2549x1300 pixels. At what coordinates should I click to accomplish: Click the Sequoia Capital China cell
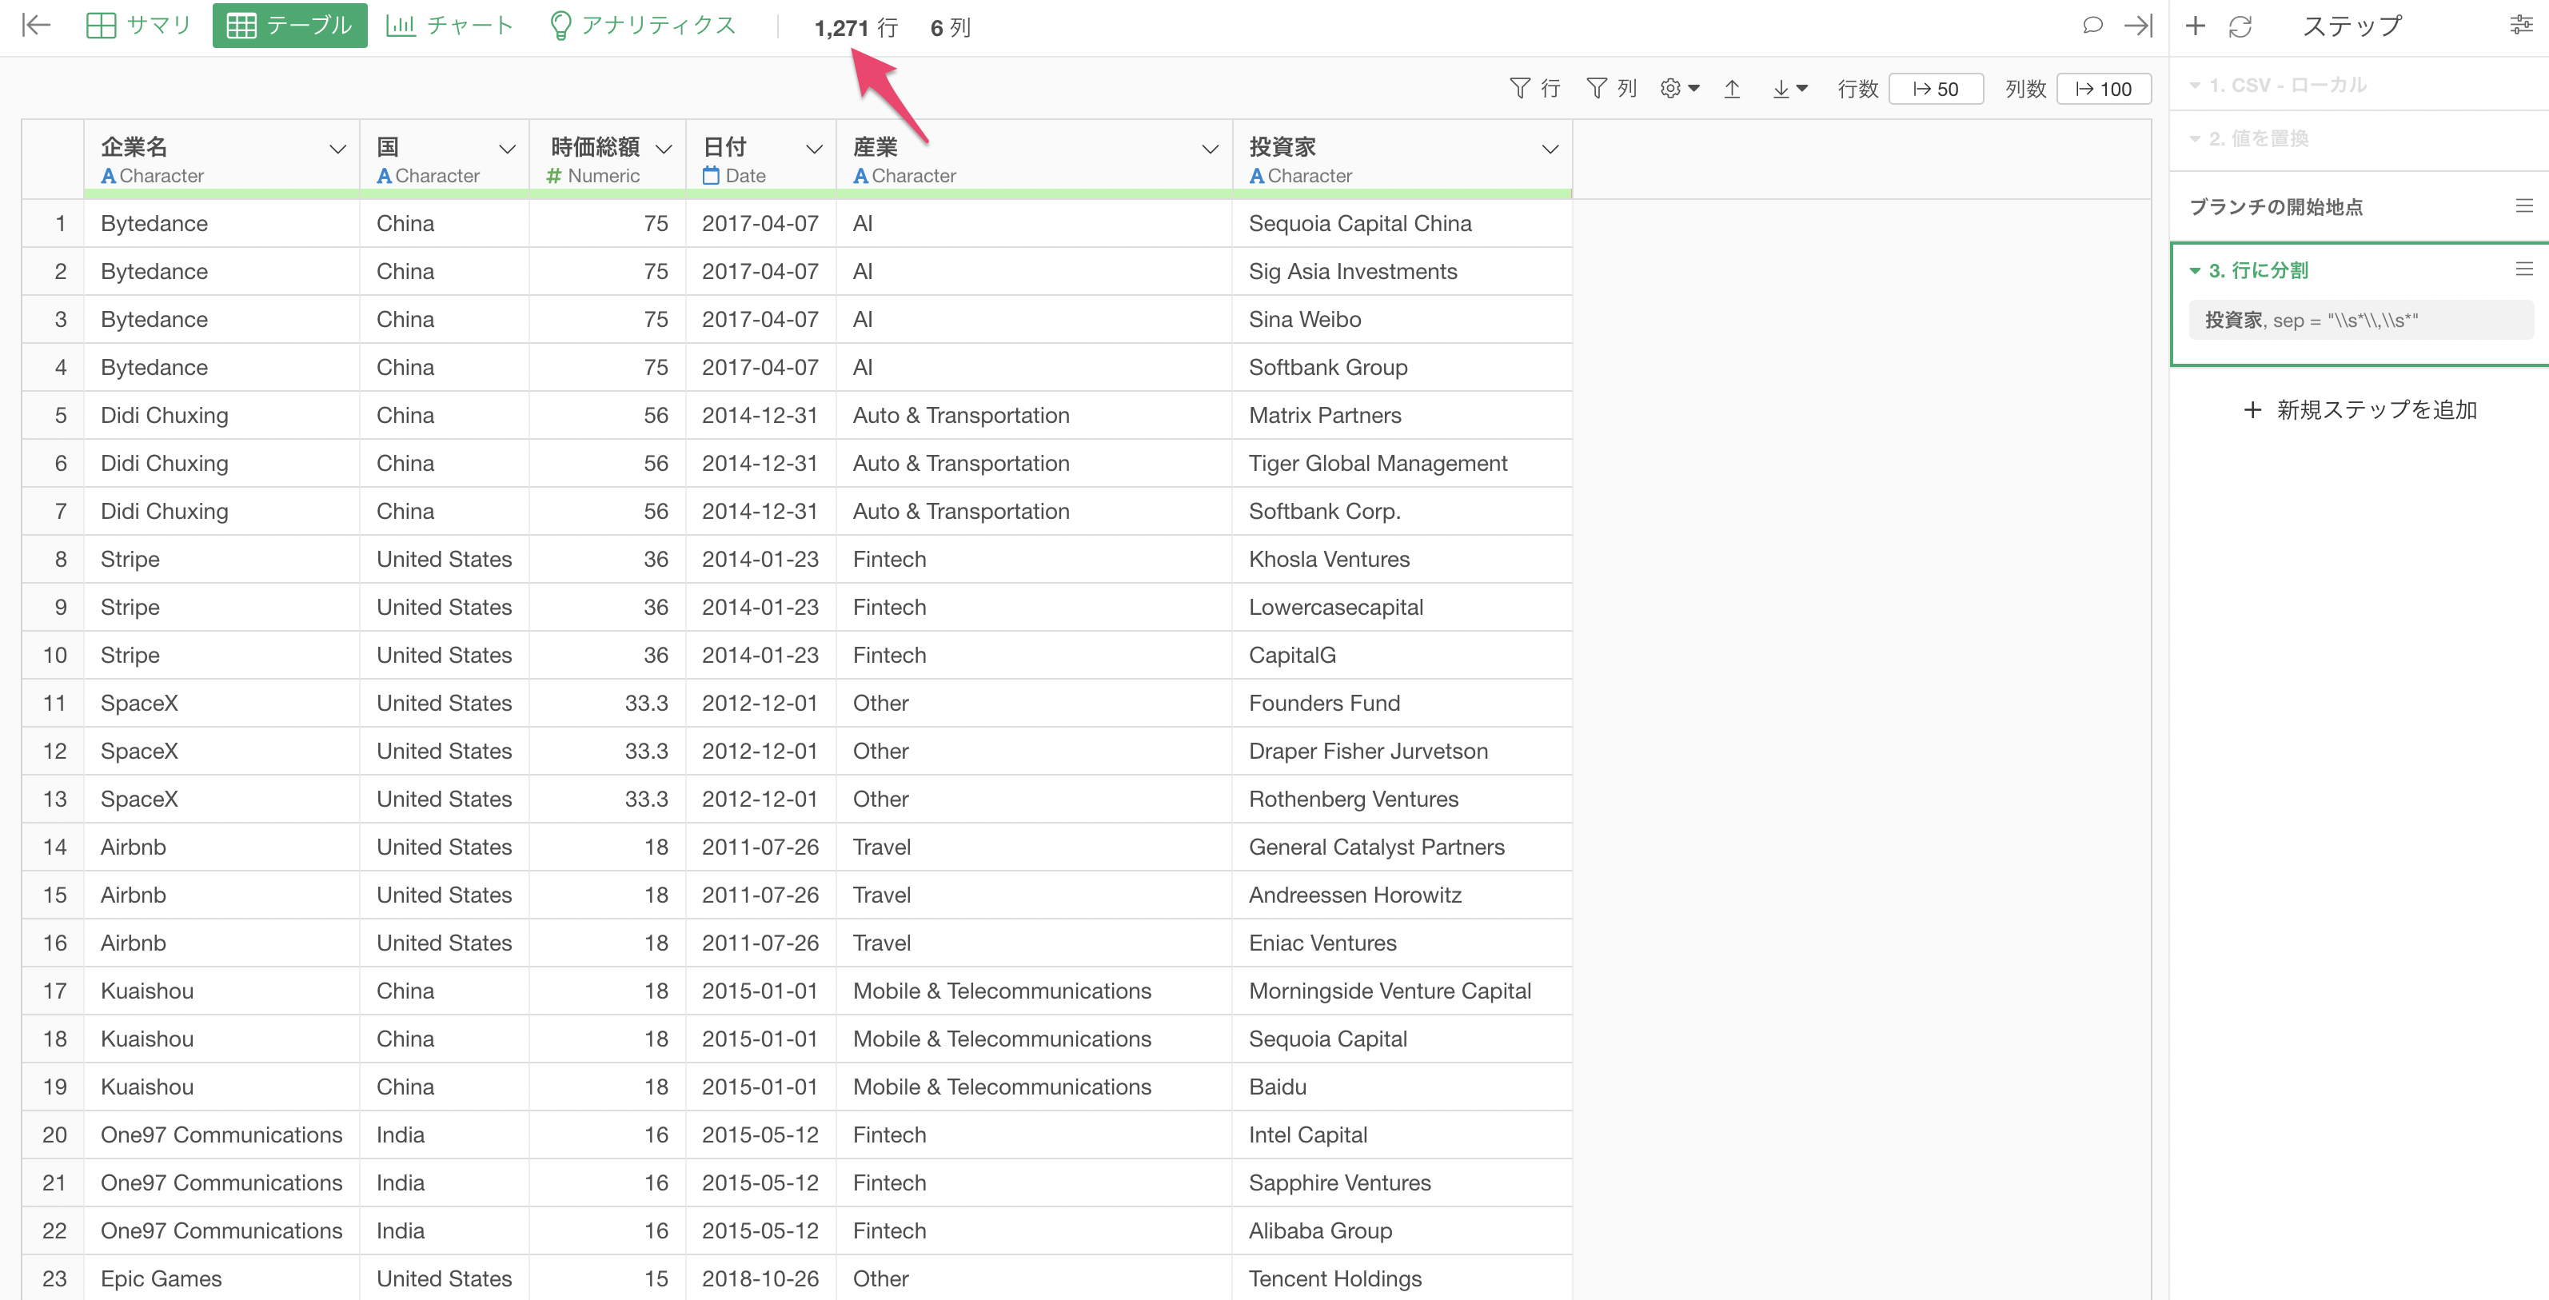click(x=1402, y=224)
